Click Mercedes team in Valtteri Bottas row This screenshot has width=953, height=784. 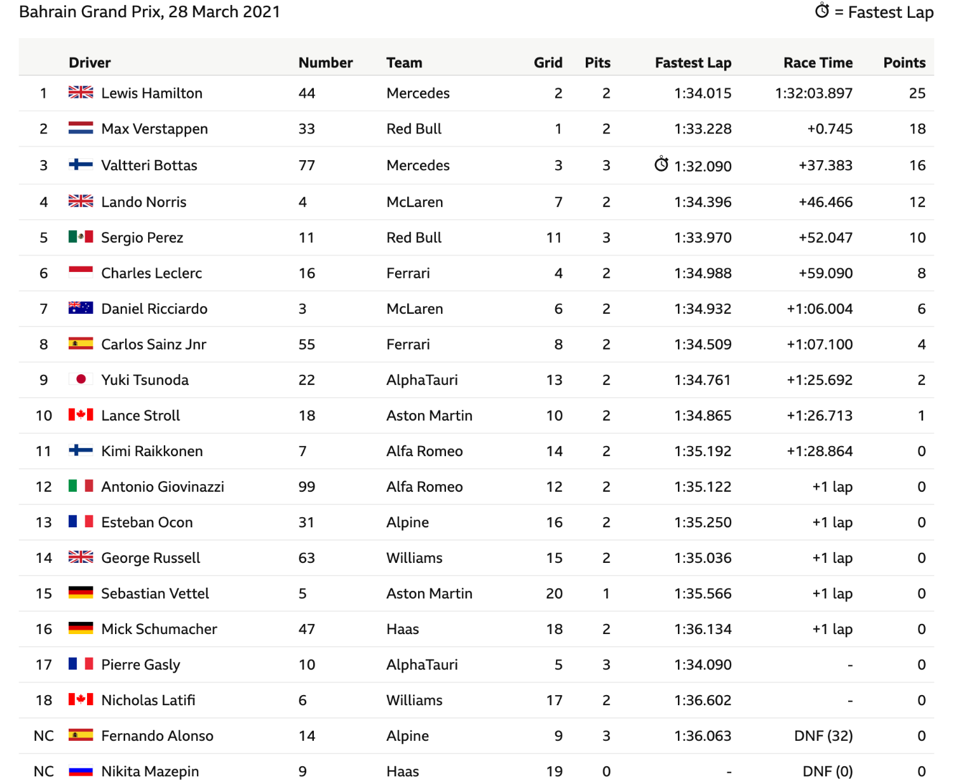pyautogui.click(x=418, y=165)
